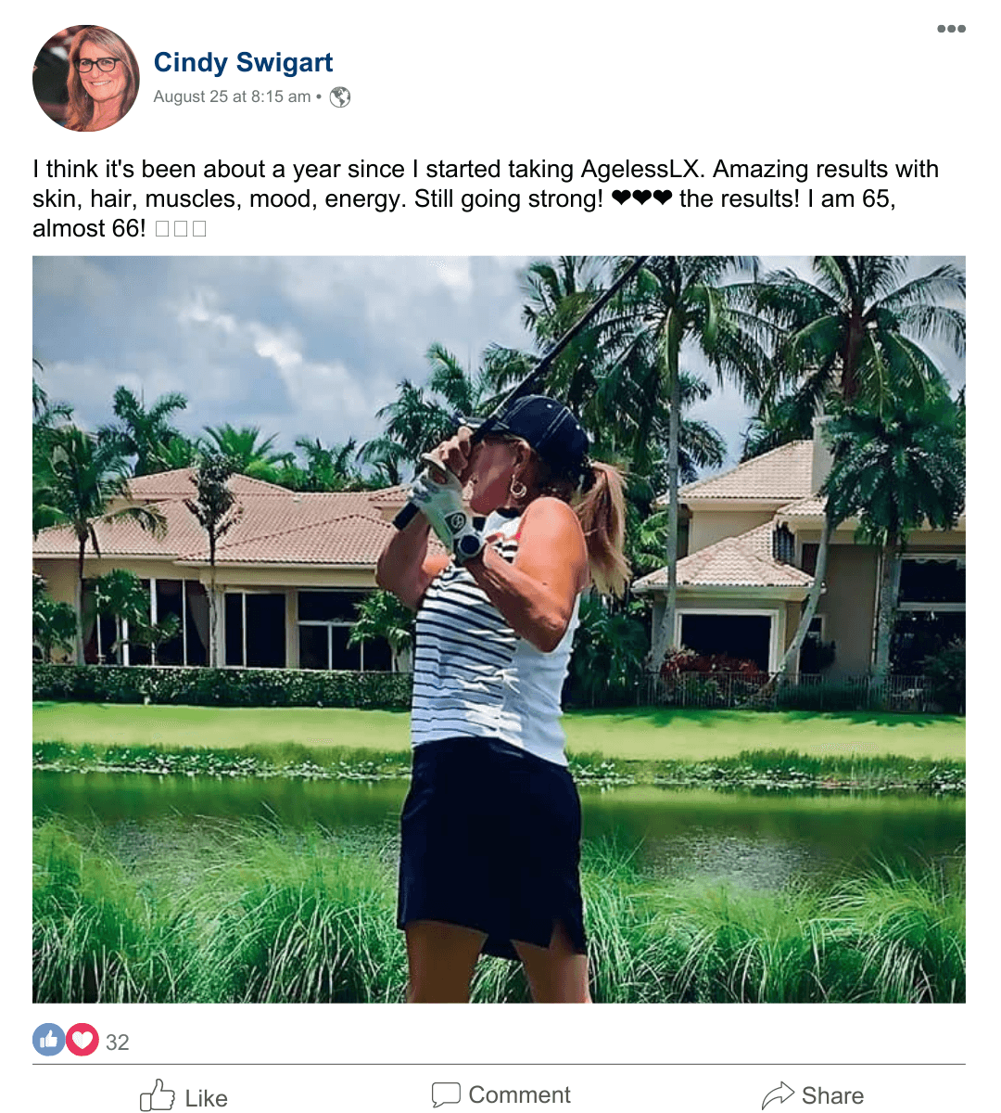This screenshot has width=1001, height=1113.
Task: Open the golf swing photo
Action: click(499, 629)
